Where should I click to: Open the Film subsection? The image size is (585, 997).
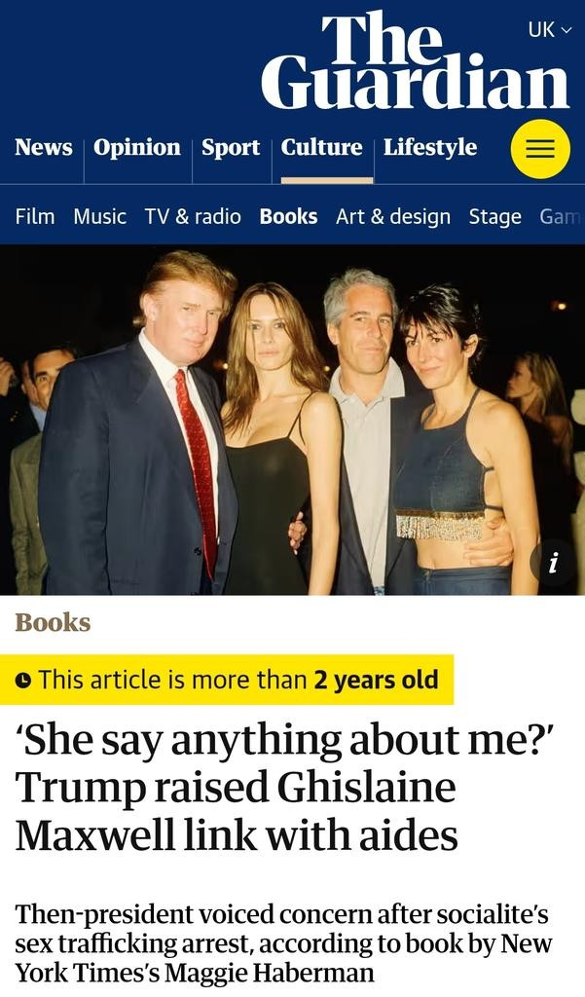coord(35,217)
